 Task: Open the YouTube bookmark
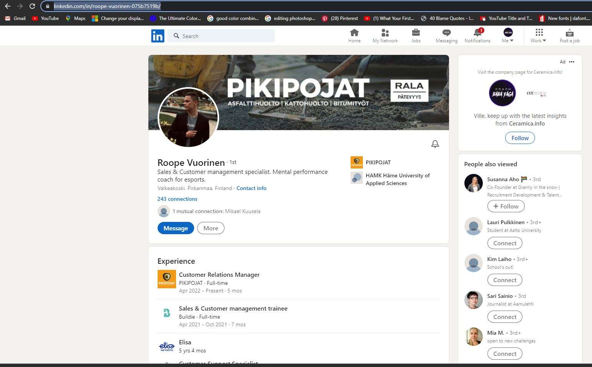(x=45, y=18)
